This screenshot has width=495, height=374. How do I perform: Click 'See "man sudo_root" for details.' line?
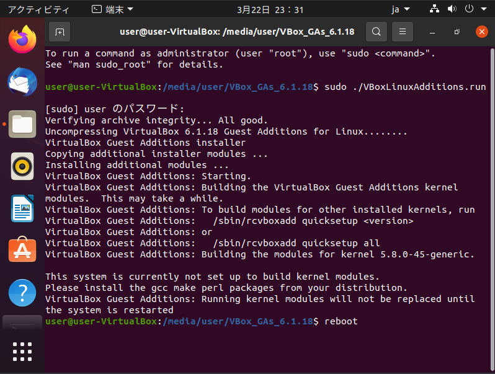click(x=134, y=65)
